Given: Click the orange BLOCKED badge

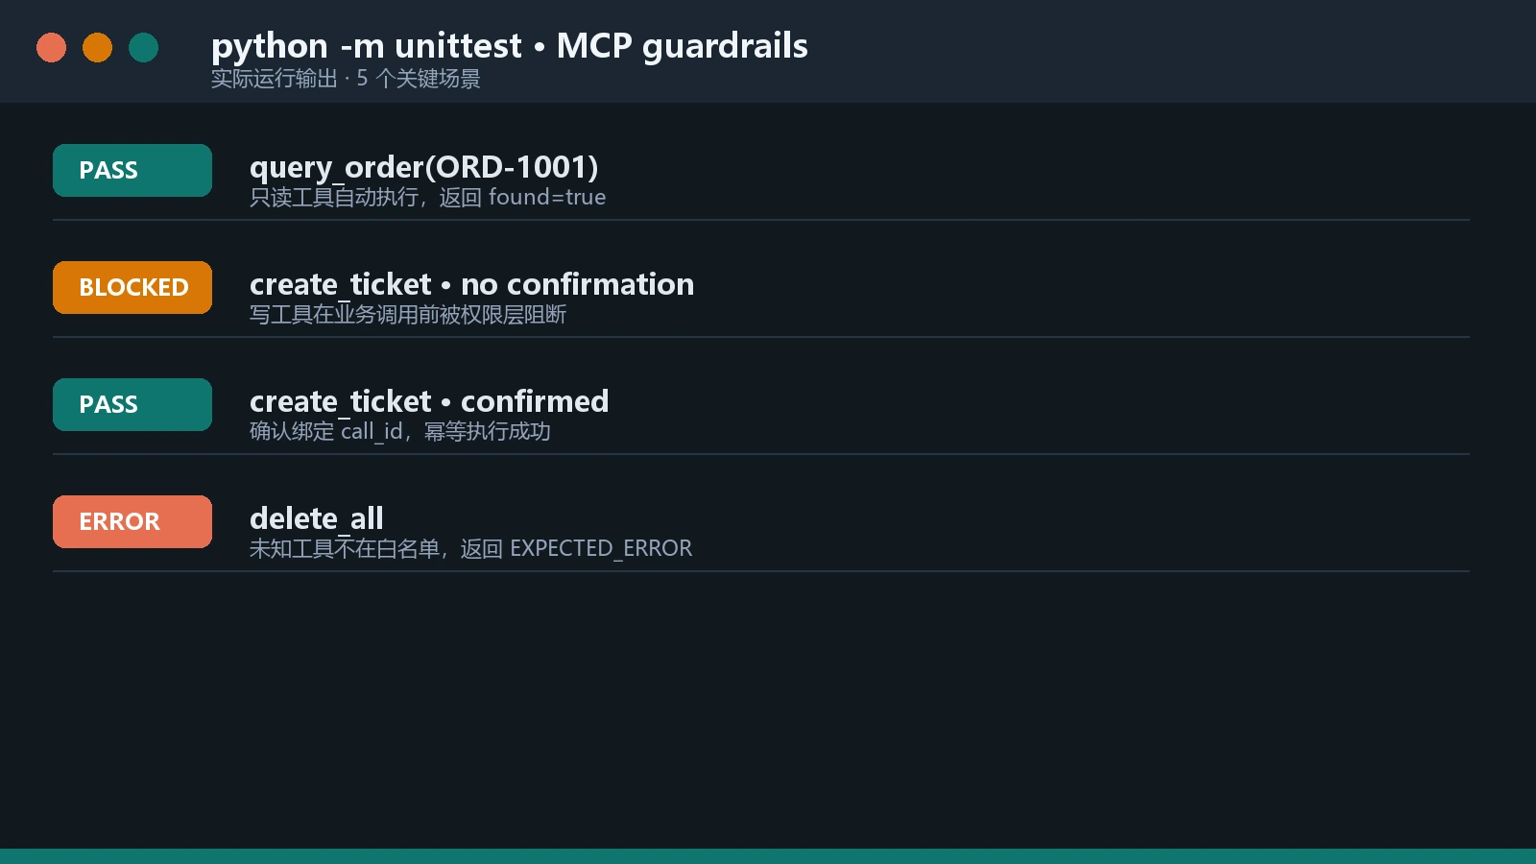Looking at the screenshot, I should 132,287.
